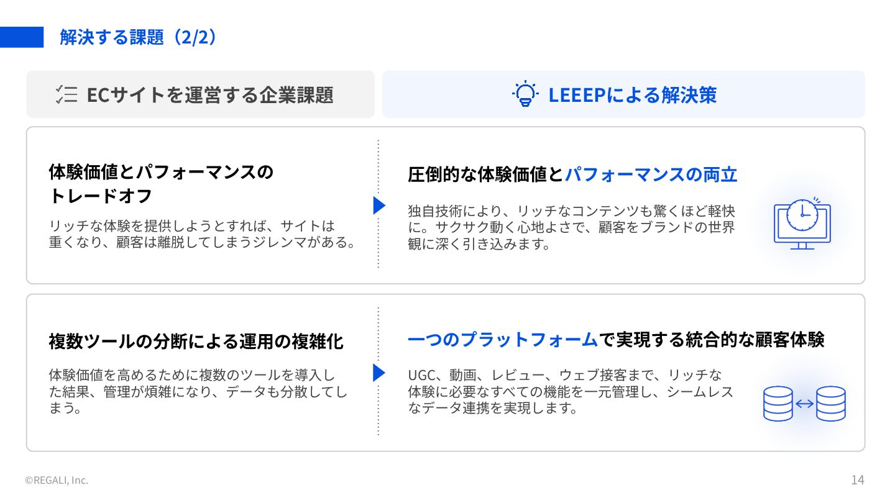Screen dimensions: 895x503
Task: Select the LEEEPによる解決策 header tab
Action: (623, 94)
